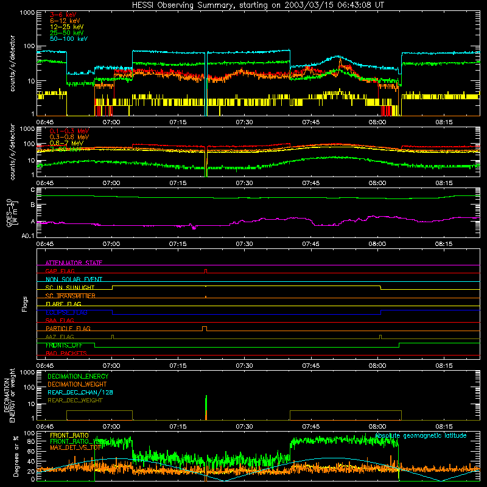Screen dimensions: 487x487
Task: Click the '0.1-0.3 MeV' legend label
Action: click(x=69, y=131)
